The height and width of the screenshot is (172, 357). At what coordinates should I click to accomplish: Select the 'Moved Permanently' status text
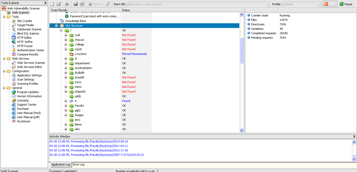(135, 54)
